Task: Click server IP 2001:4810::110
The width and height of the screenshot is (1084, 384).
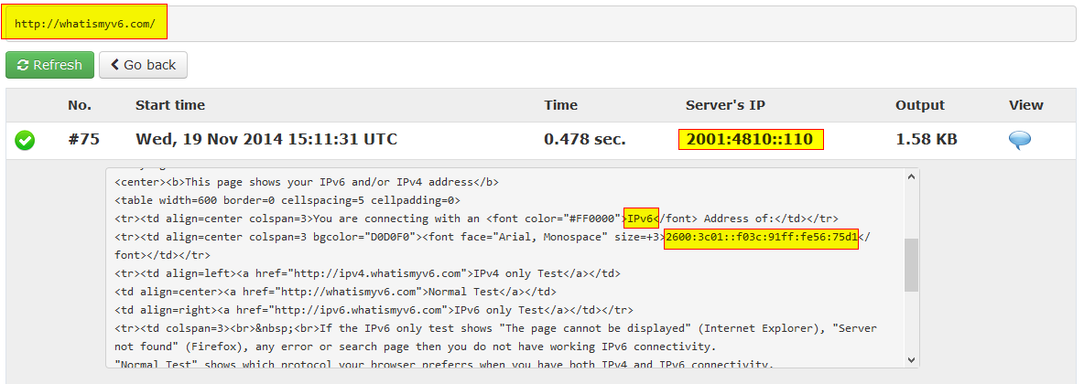Action: 750,140
